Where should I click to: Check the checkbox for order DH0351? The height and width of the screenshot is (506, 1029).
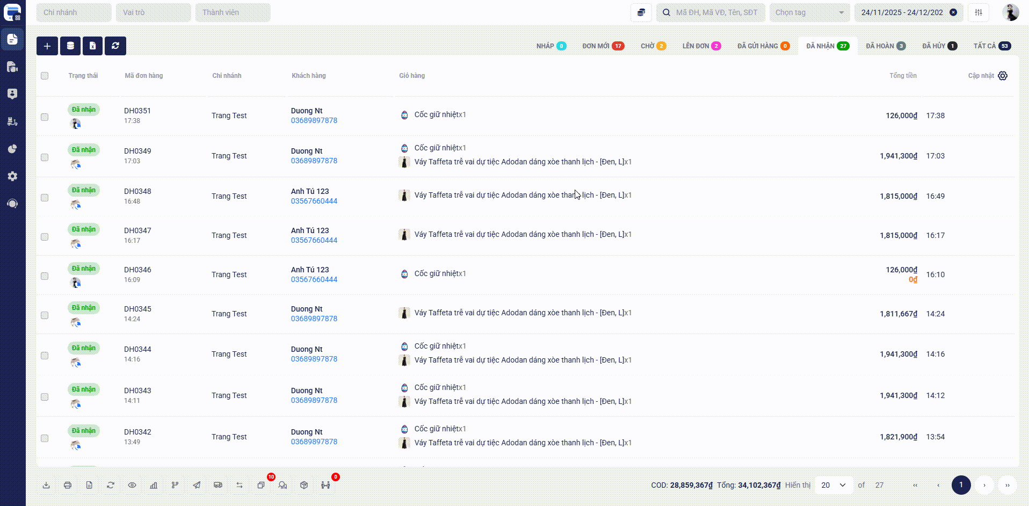click(x=45, y=117)
